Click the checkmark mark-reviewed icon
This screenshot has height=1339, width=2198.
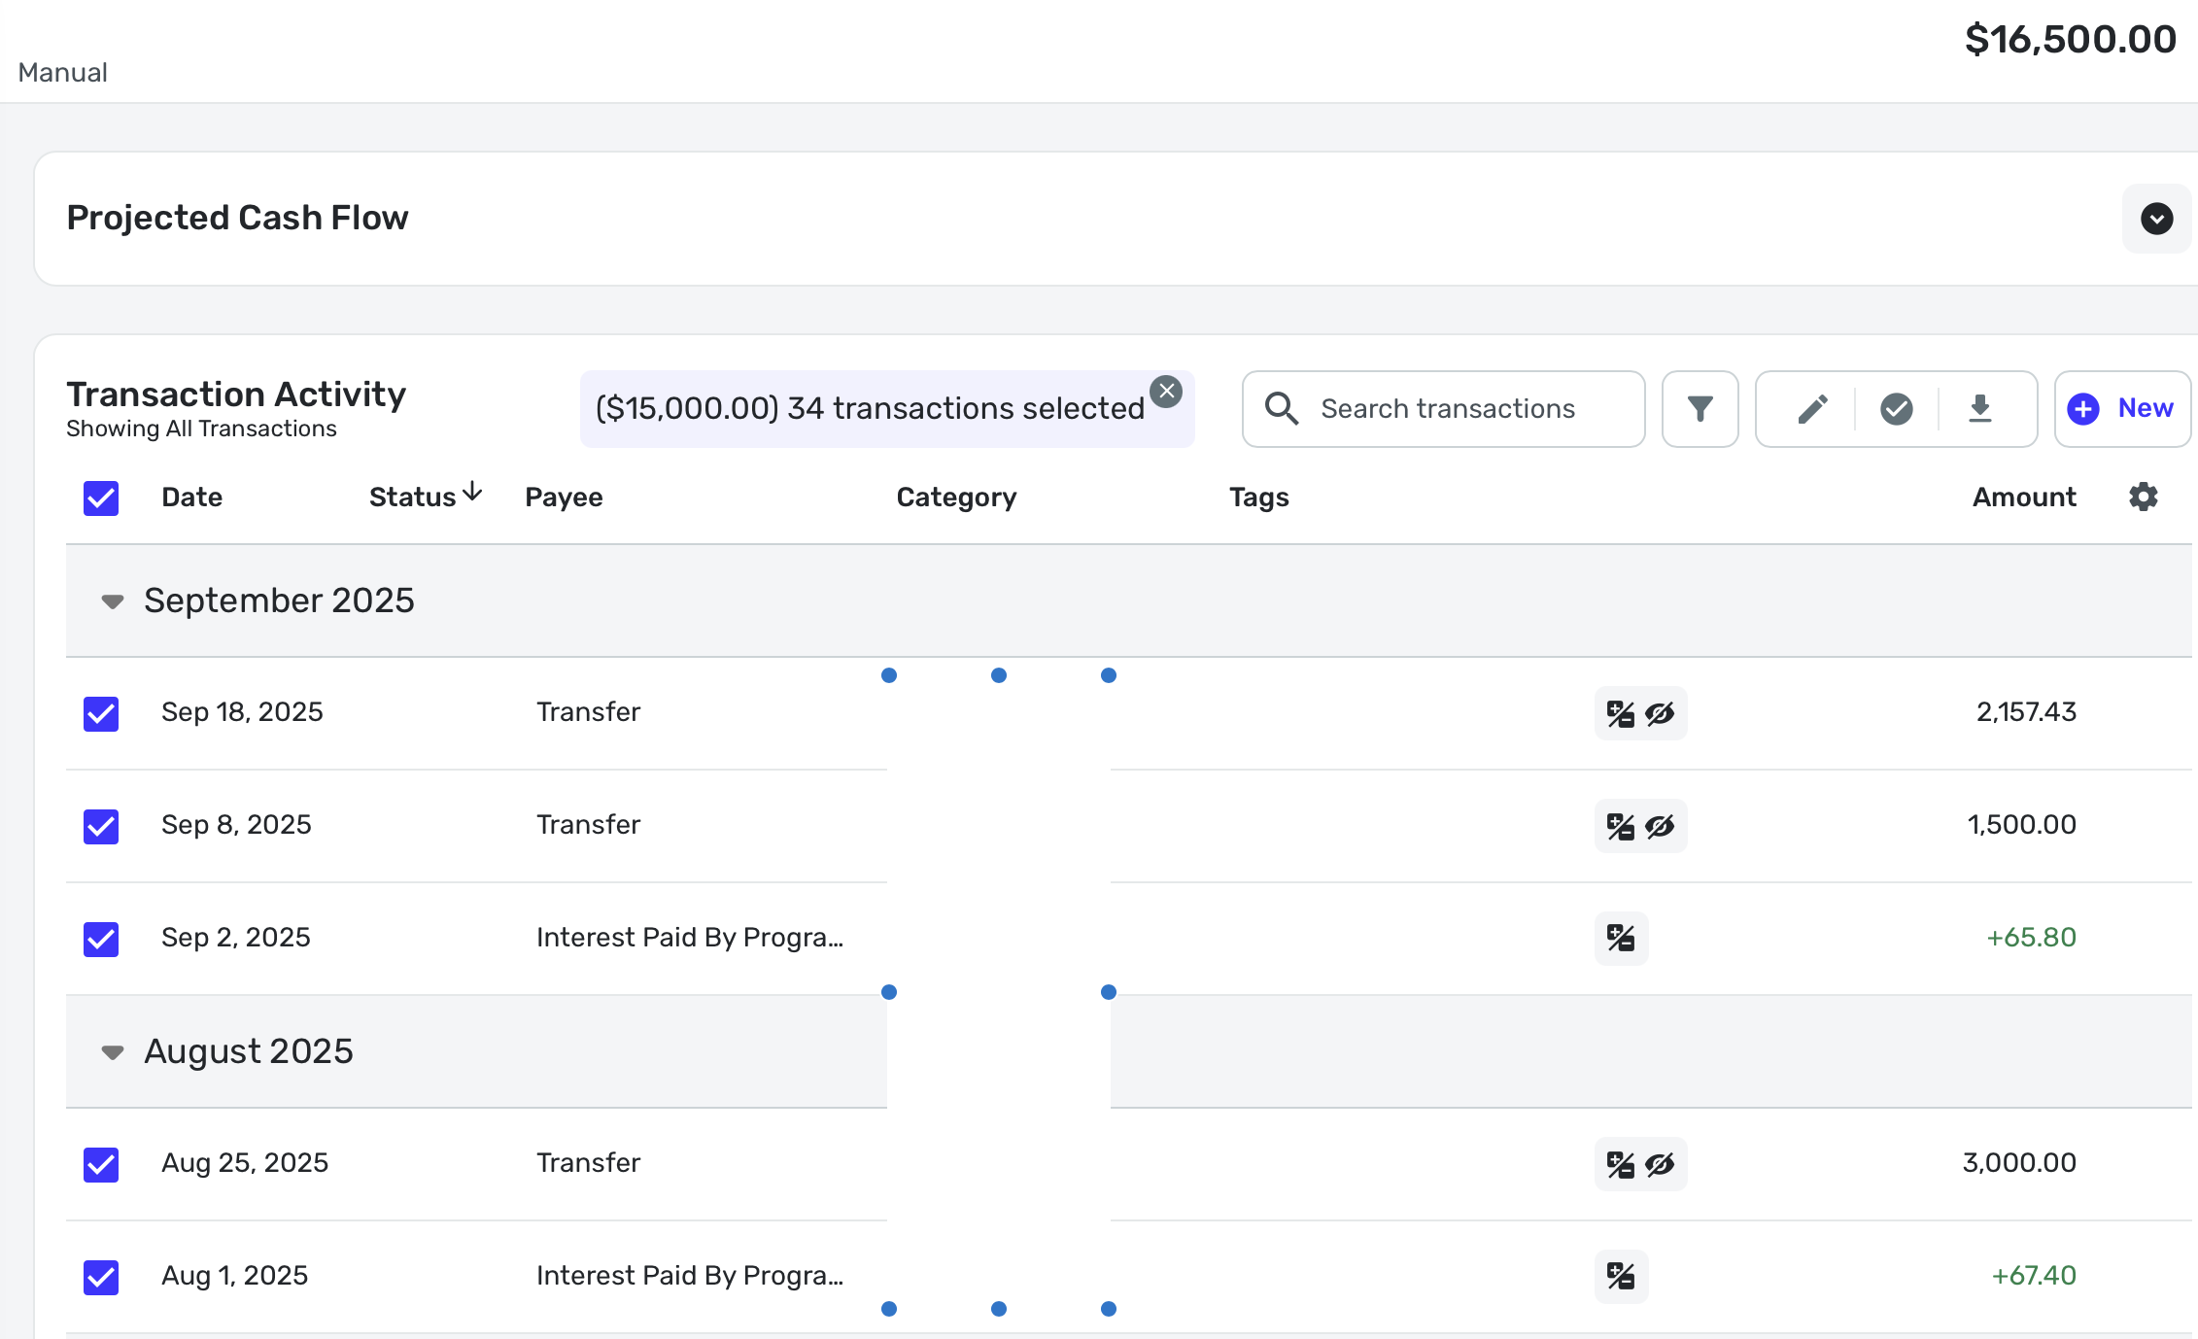[1896, 409]
